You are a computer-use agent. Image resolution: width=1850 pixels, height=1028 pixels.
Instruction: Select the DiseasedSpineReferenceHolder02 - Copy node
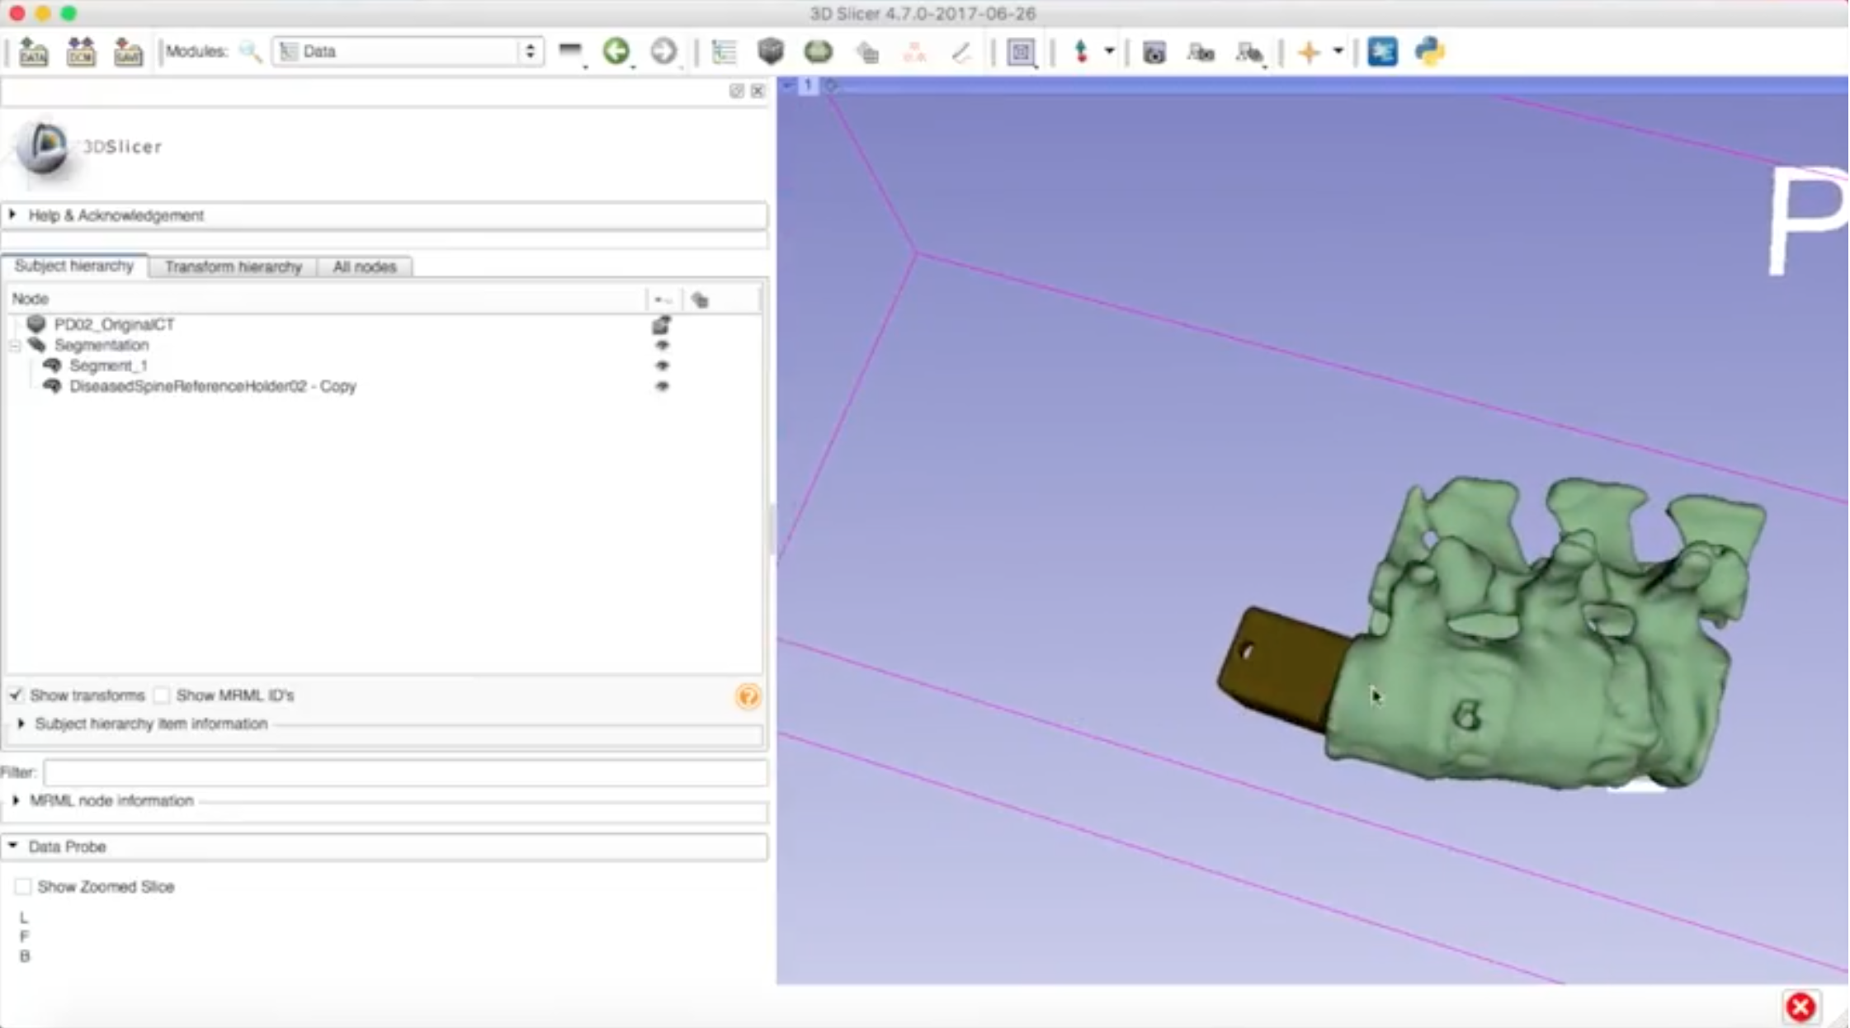pyautogui.click(x=212, y=386)
